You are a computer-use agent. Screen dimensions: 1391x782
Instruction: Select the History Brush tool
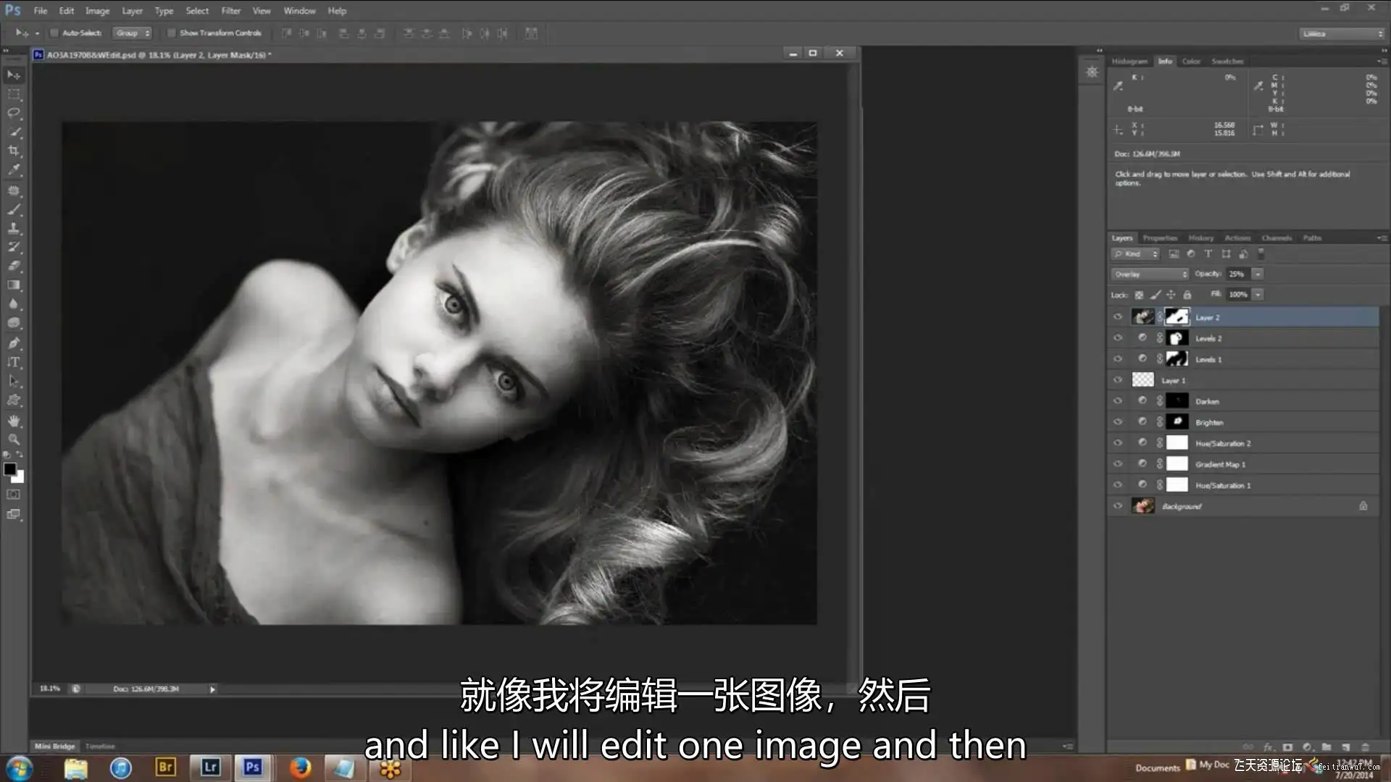pos(14,247)
